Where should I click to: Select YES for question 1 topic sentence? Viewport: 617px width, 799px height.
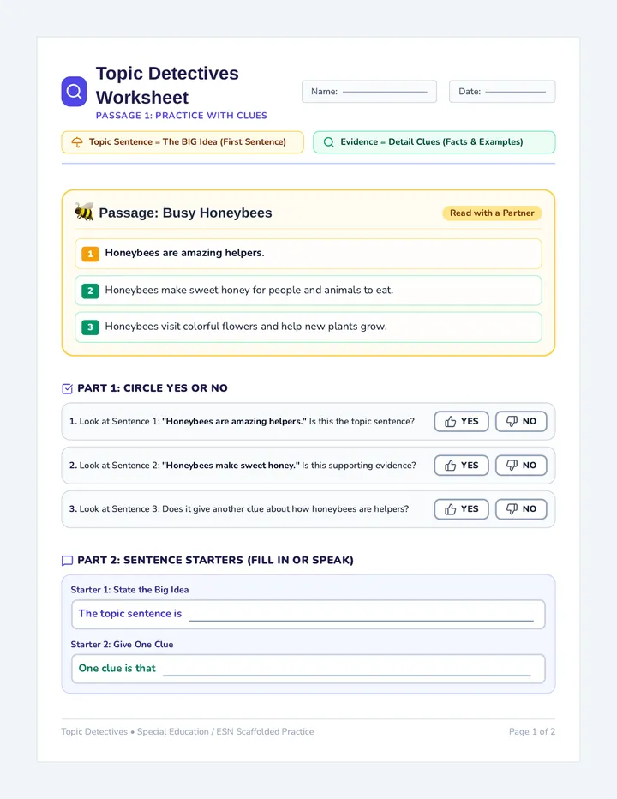pyautogui.click(x=462, y=422)
